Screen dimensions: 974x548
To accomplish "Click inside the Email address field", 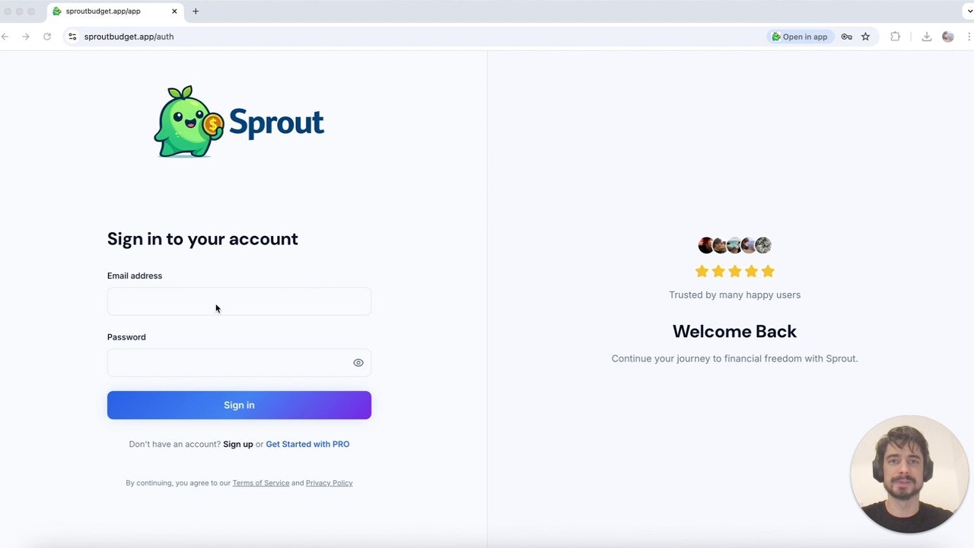I will 239,301.
